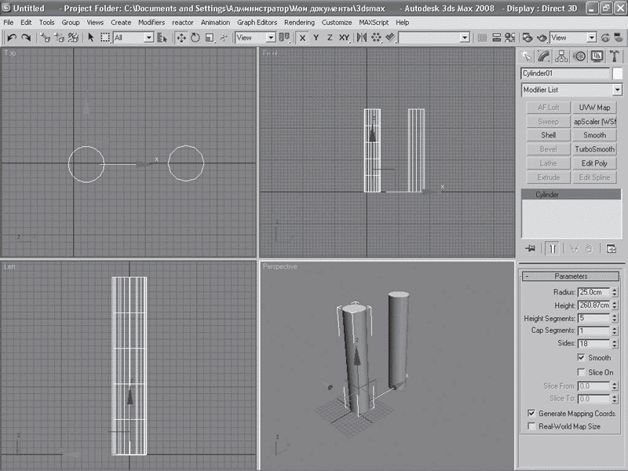Disable the Smooth checkbox

click(x=581, y=358)
